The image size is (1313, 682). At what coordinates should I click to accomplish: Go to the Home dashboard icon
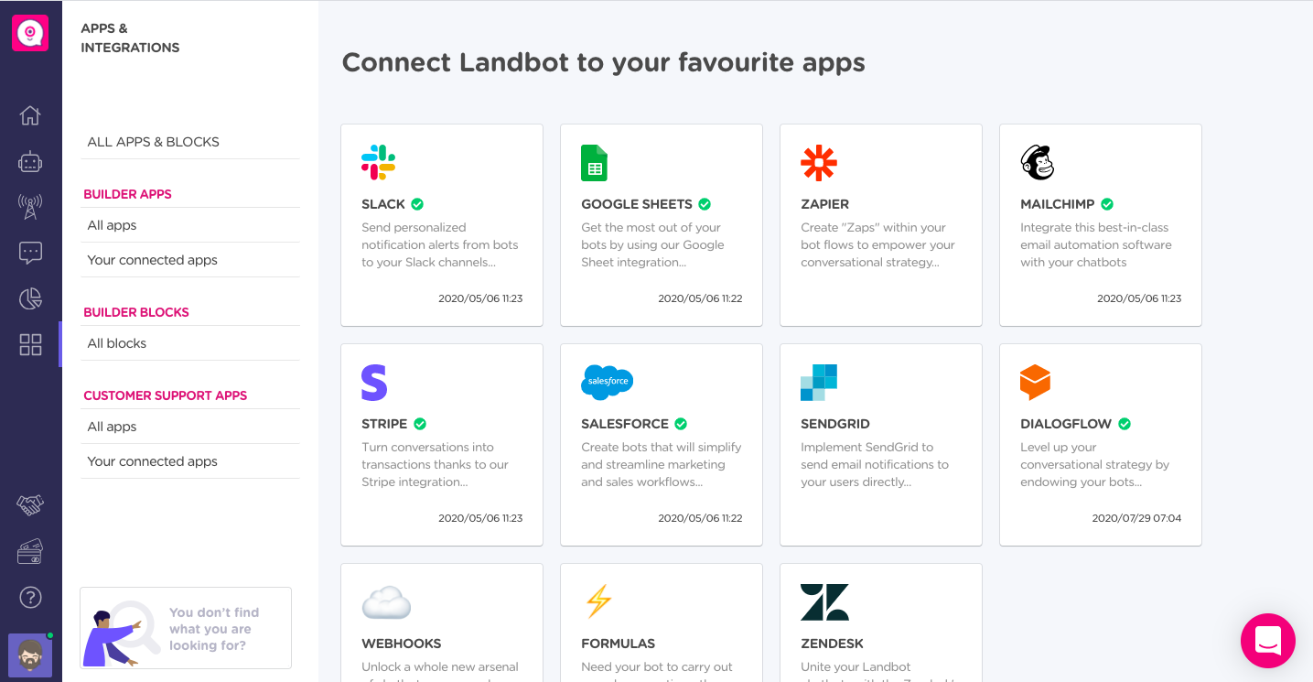[x=30, y=115]
